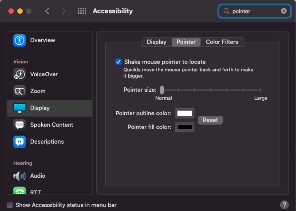Open the Pointer fill color swatch
The image size is (296, 211).
185,127
